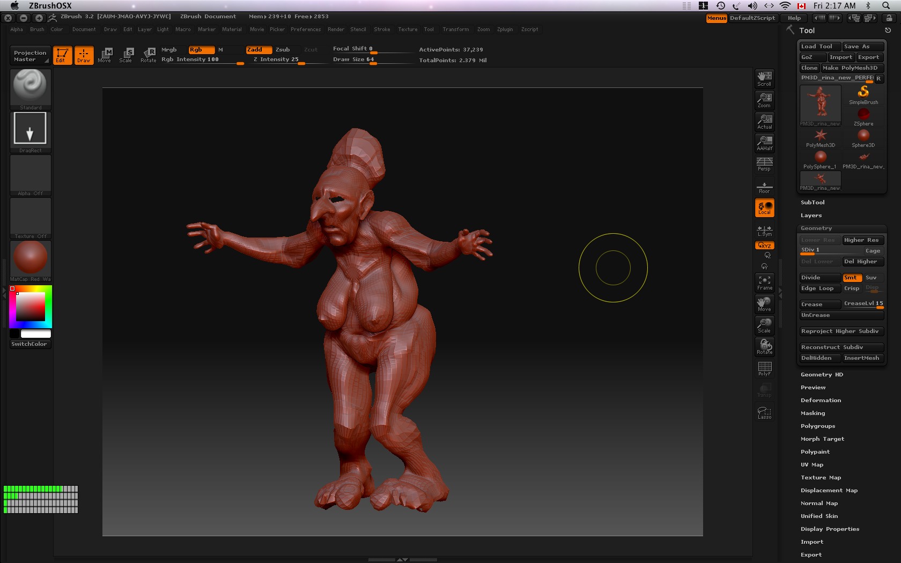Set Actual size view
Viewport: 901px width, 563px height.
click(764, 121)
